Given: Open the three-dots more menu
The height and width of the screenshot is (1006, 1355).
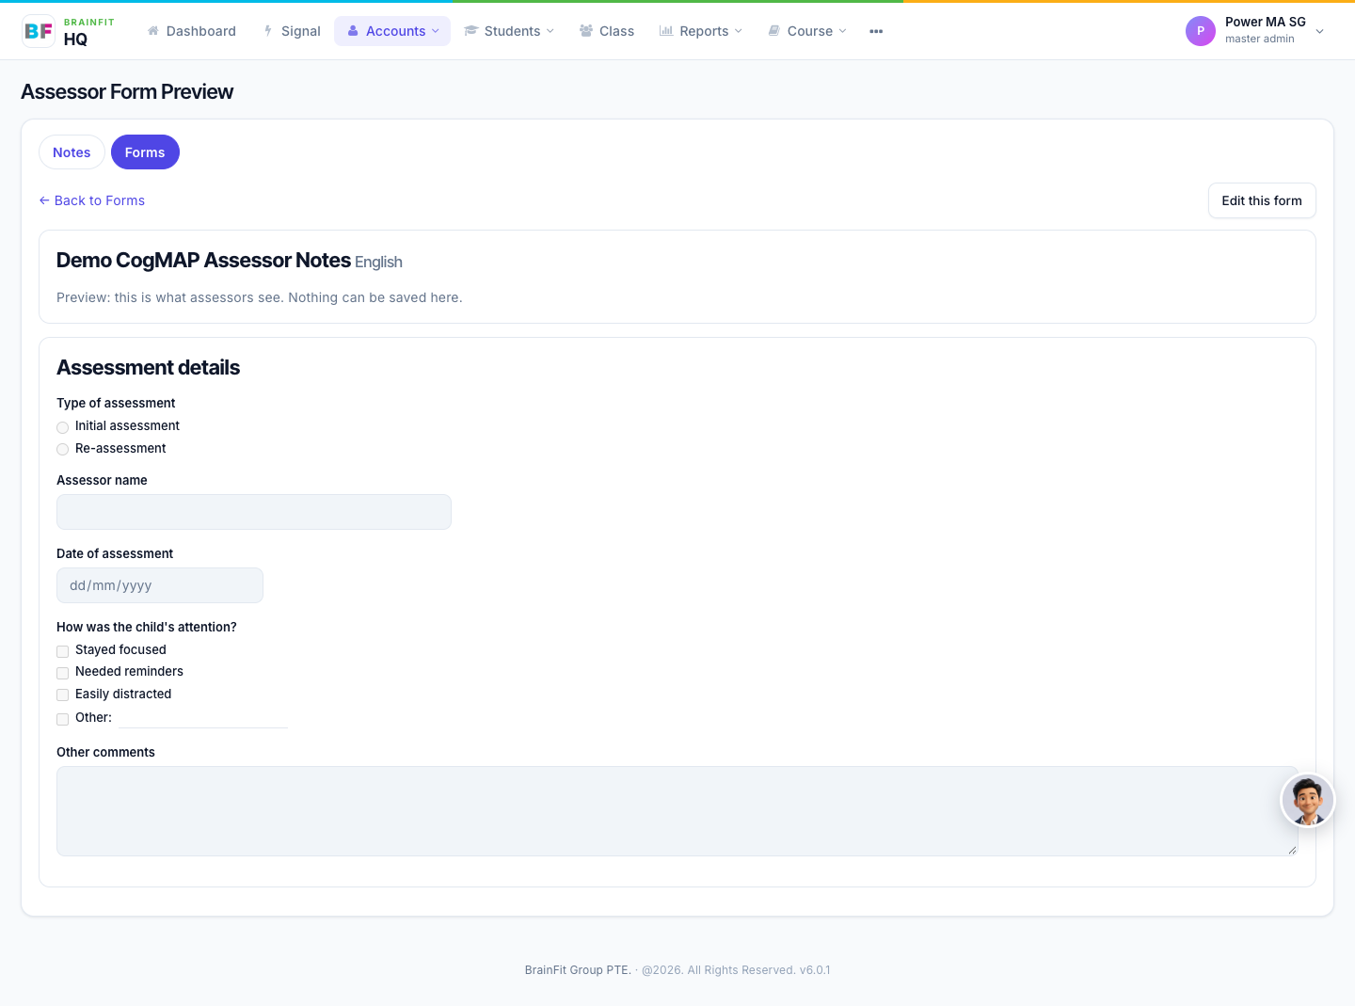Looking at the screenshot, I should 876,31.
